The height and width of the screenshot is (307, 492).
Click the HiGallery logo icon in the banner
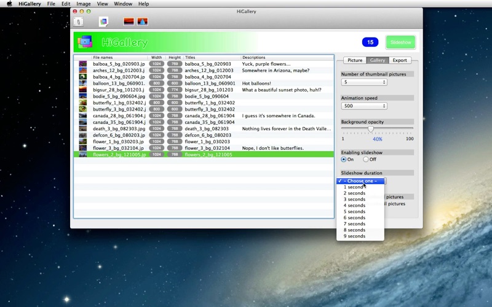[85, 42]
